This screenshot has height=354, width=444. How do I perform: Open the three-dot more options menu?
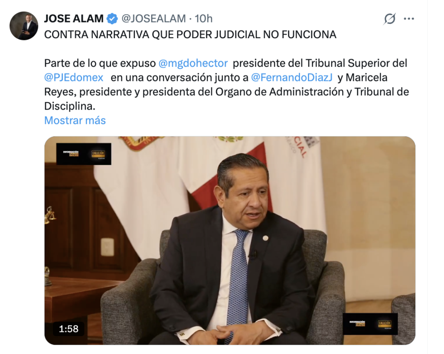408,19
